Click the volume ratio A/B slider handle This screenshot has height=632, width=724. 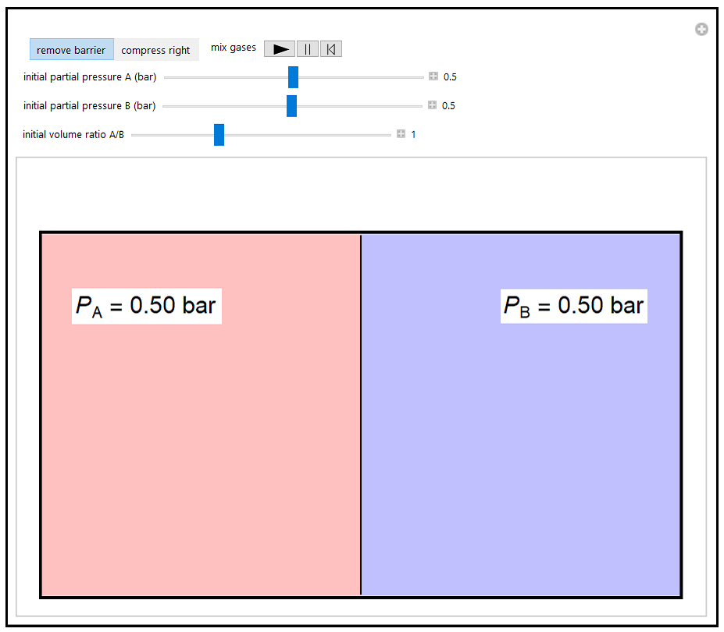coord(219,134)
